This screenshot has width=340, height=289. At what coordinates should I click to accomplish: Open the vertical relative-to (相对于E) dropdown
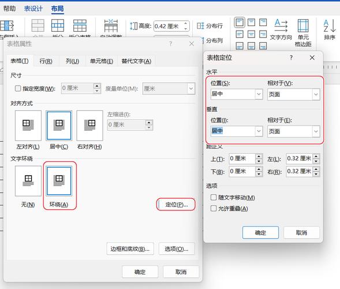point(294,131)
